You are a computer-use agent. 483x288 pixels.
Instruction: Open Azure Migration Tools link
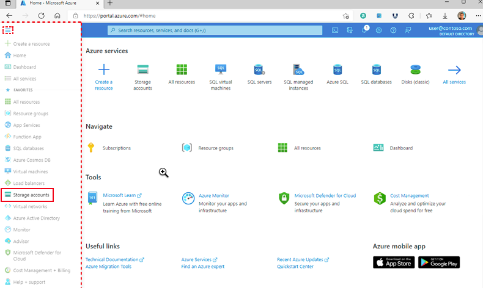pos(108,267)
